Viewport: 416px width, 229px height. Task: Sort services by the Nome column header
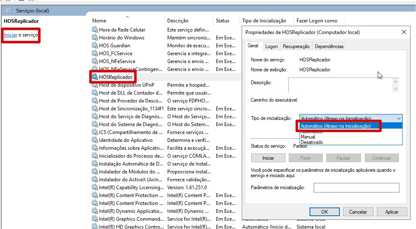coord(99,21)
